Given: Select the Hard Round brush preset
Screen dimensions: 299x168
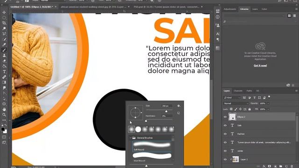Looking at the screenshot, I should tap(152, 157).
